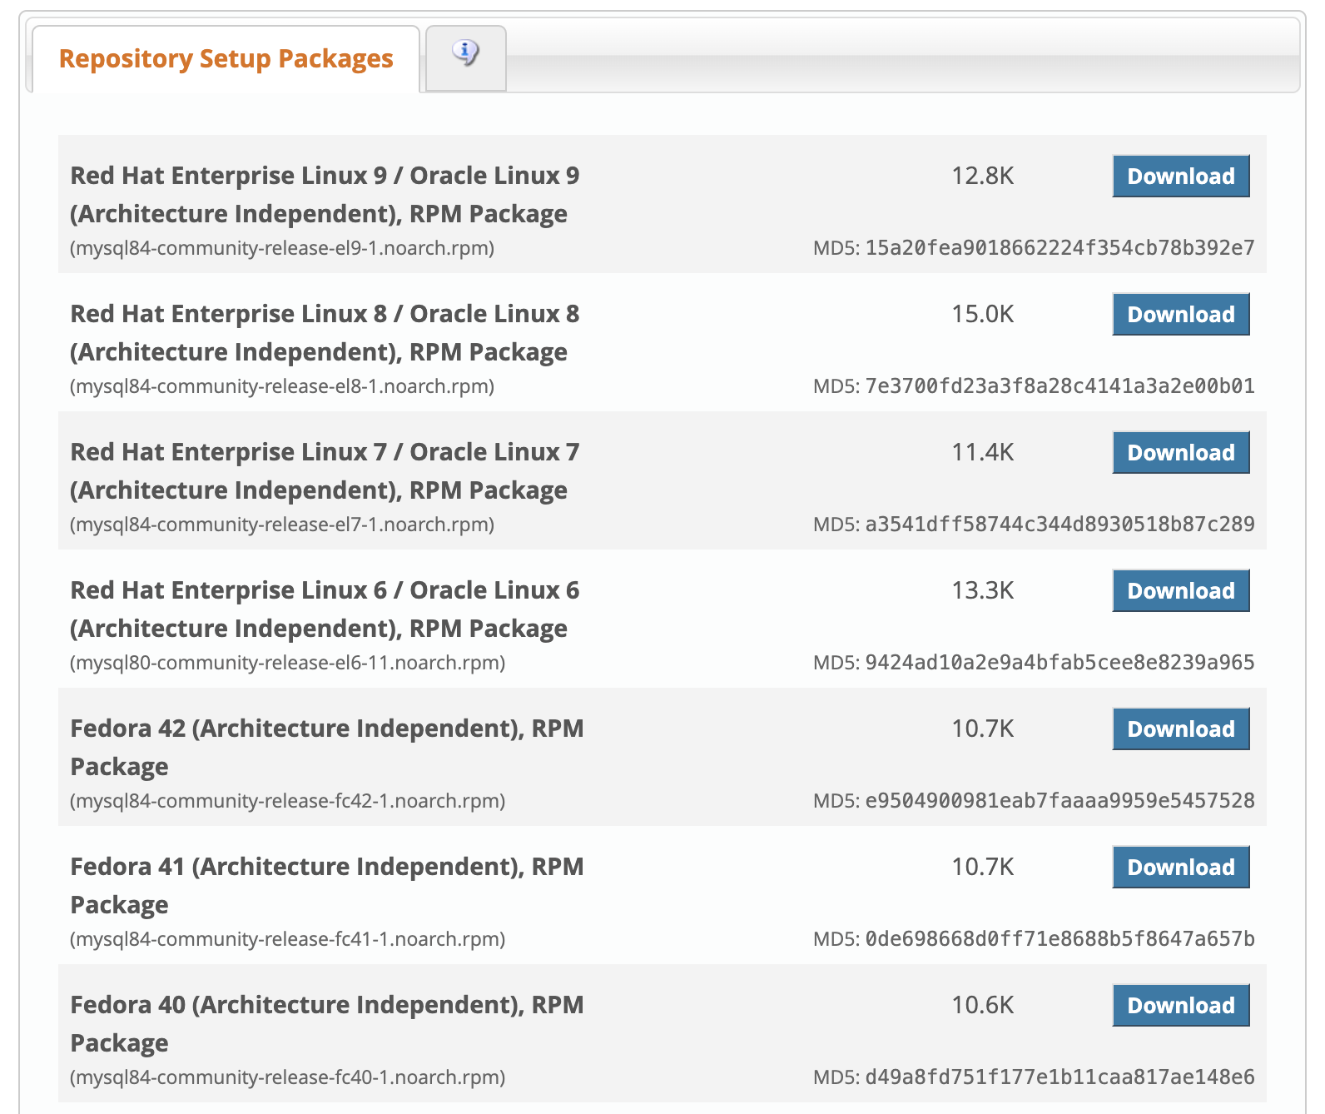
Task: Download the RHEL 9 / Oracle Linux 9 package
Action: (x=1180, y=177)
